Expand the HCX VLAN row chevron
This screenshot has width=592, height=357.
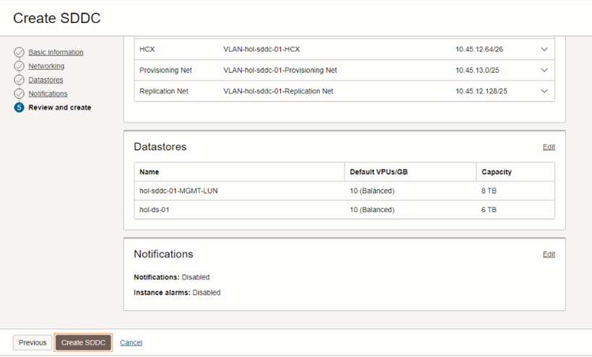[544, 49]
